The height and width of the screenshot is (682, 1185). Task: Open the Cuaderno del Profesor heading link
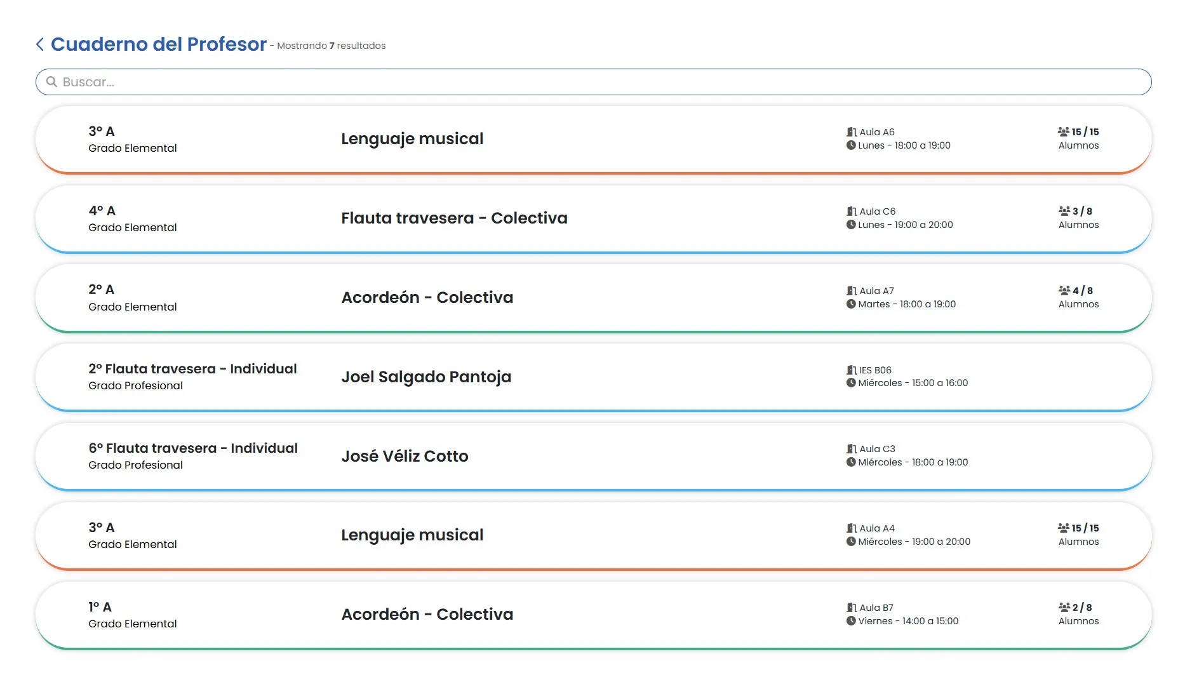tap(159, 44)
